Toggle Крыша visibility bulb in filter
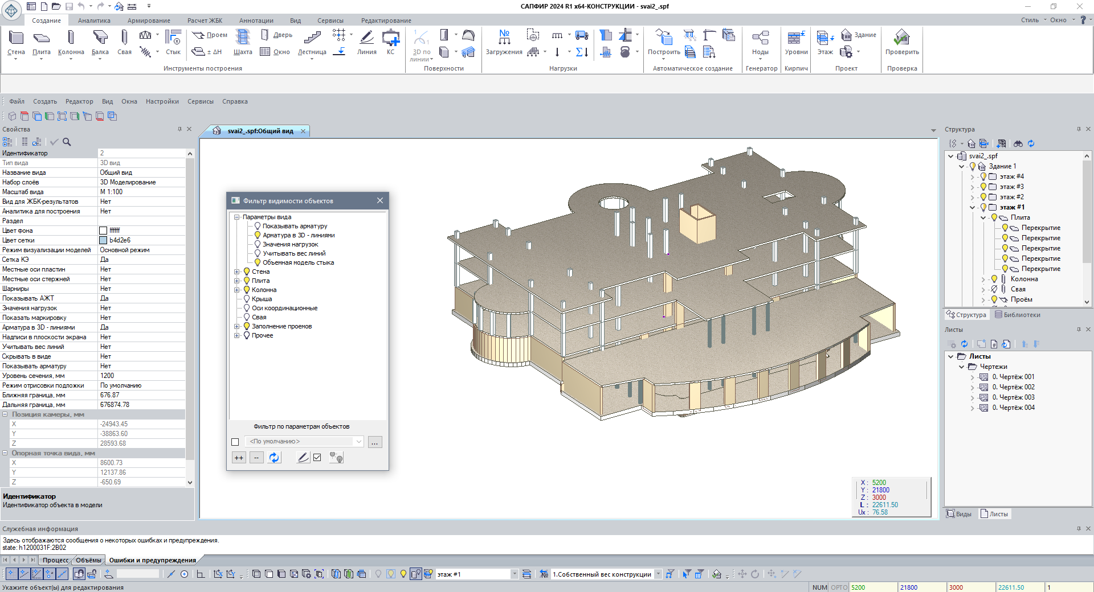 point(247,299)
